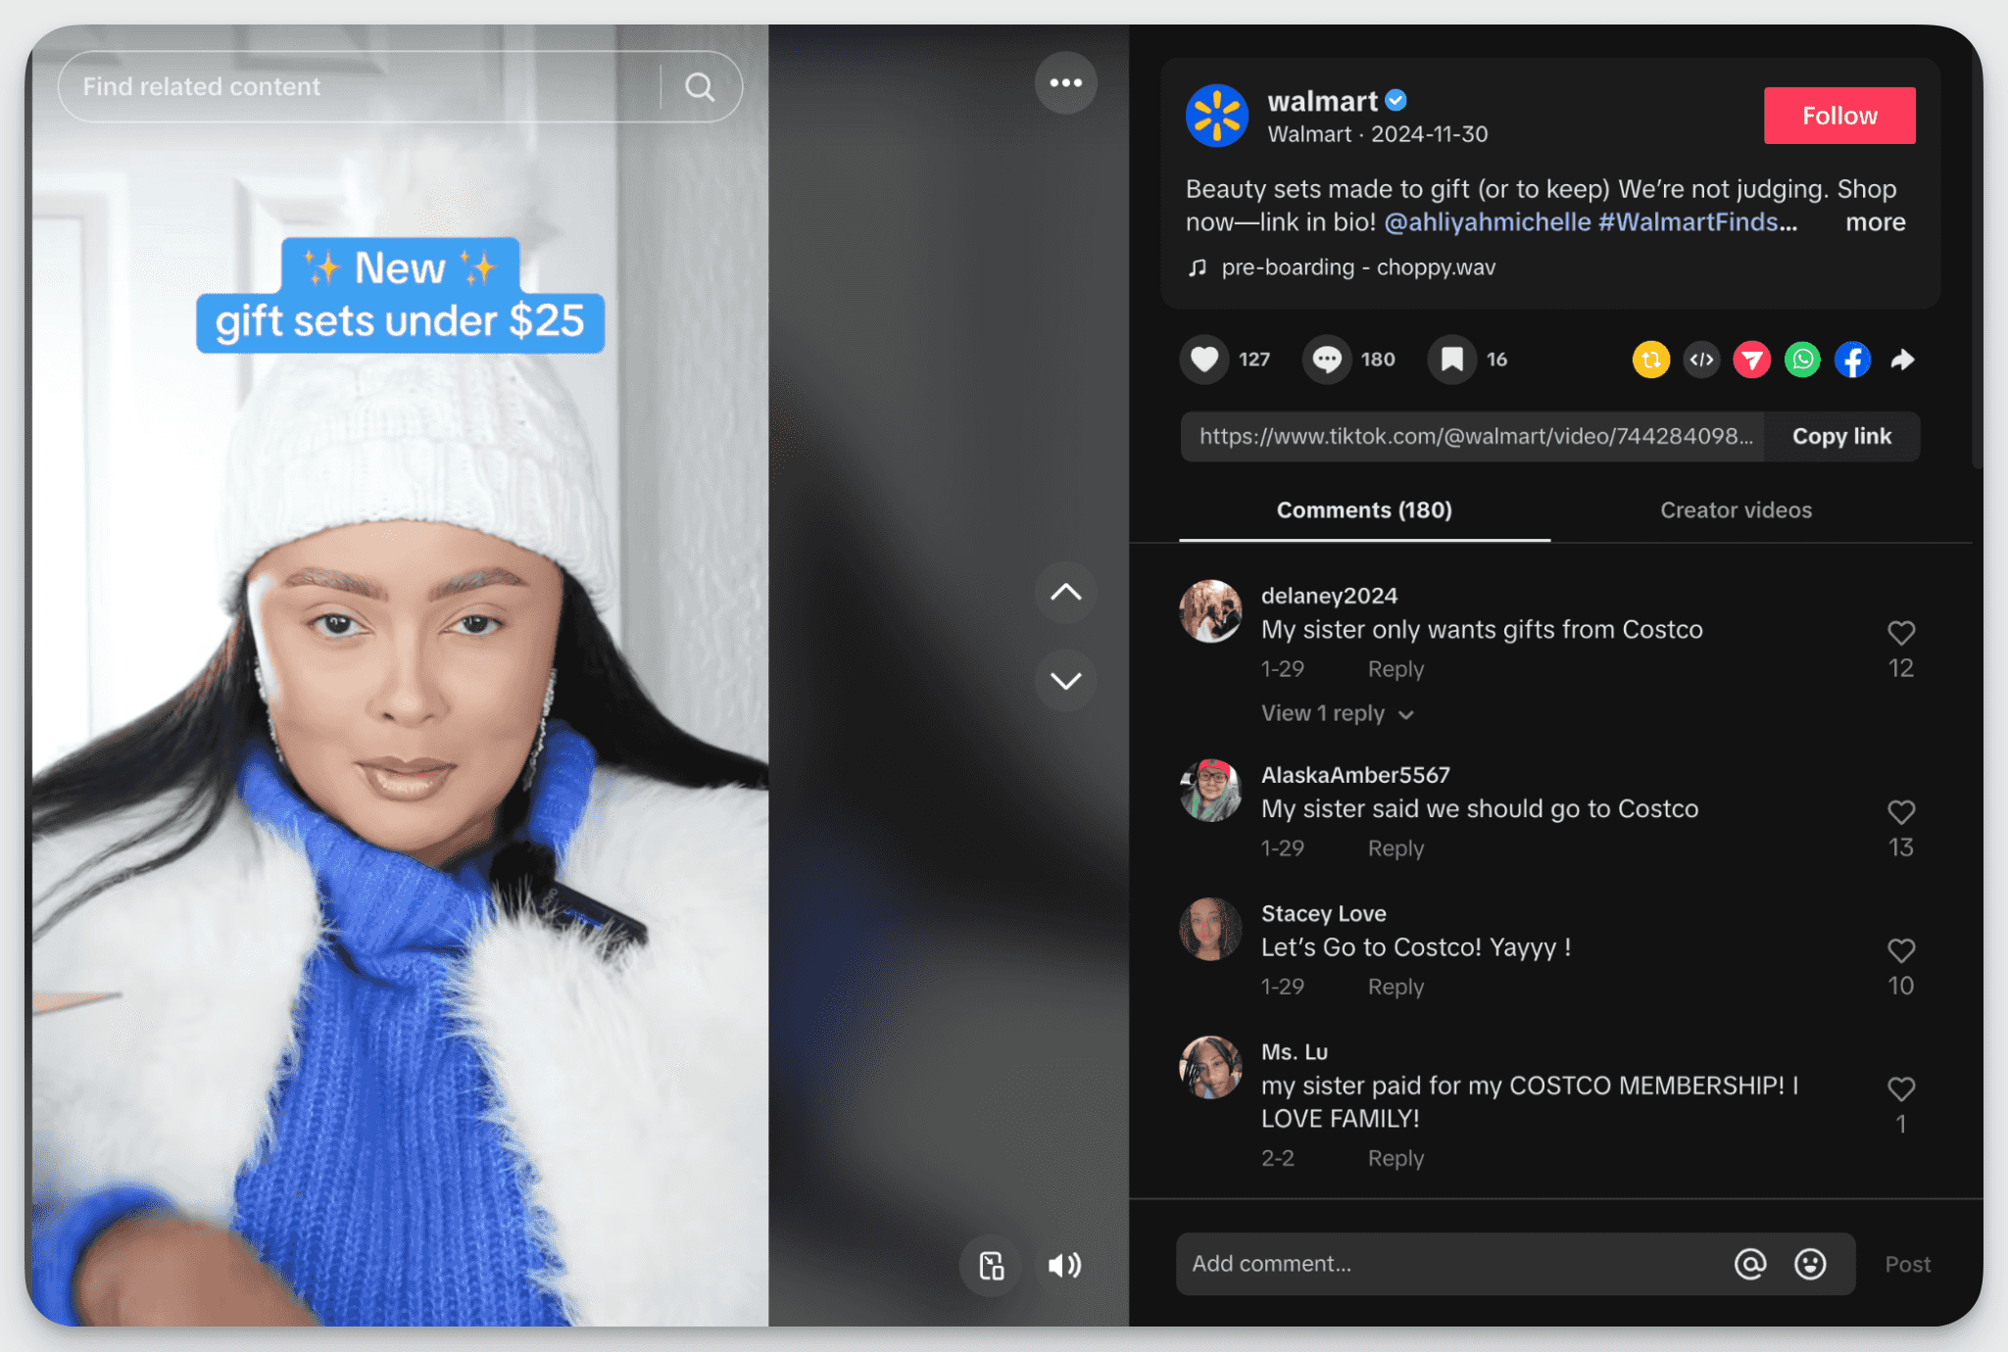
Task: Click the Copy link button
Action: click(1841, 436)
